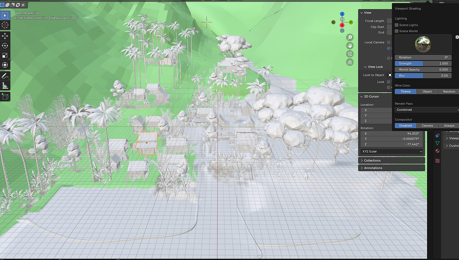The image size is (459, 260).
Task: Open the Material properties tab icon
Action: [437, 151]
